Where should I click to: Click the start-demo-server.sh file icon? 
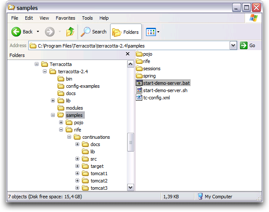point(139,90)
